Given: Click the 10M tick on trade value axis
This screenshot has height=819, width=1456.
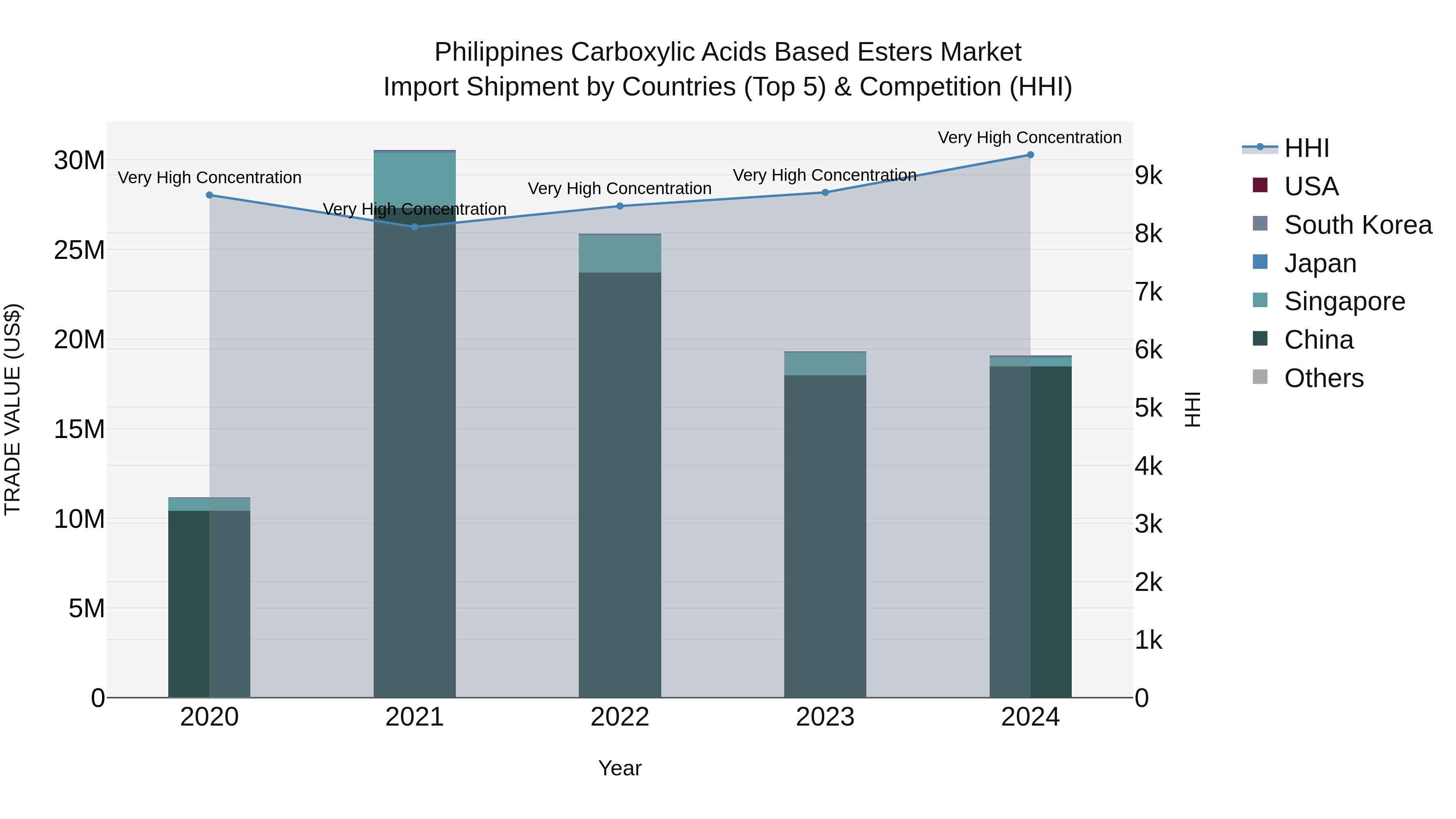Looking at the screenshot, I should [79, 519].
